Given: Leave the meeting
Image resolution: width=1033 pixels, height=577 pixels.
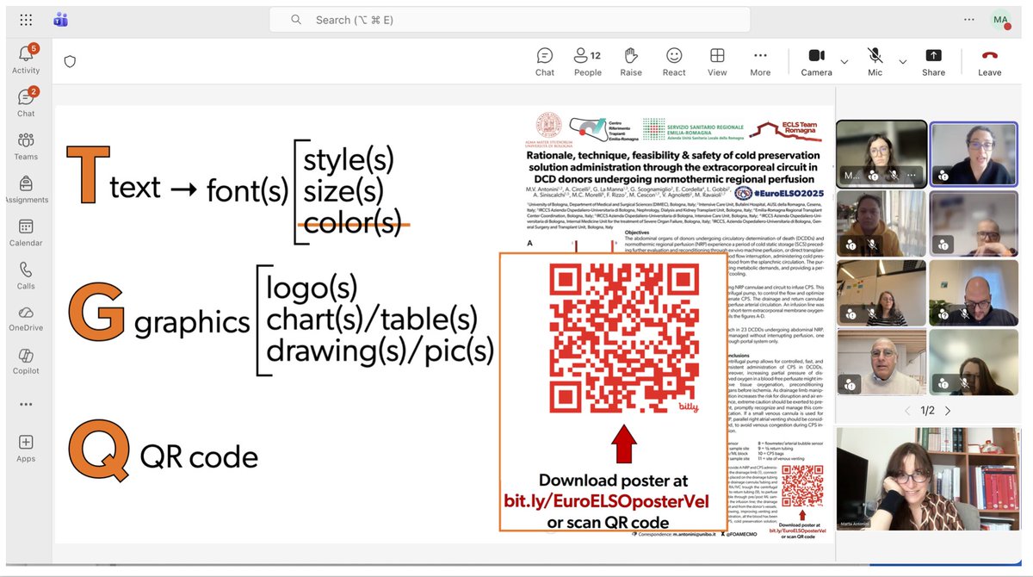Looking at the screenshot, I should tap(990, 61).
